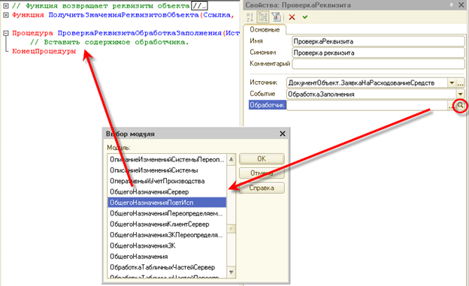Select module ОбщегоНазначенияЗКПереопределя...

click(x=167, y=235)
